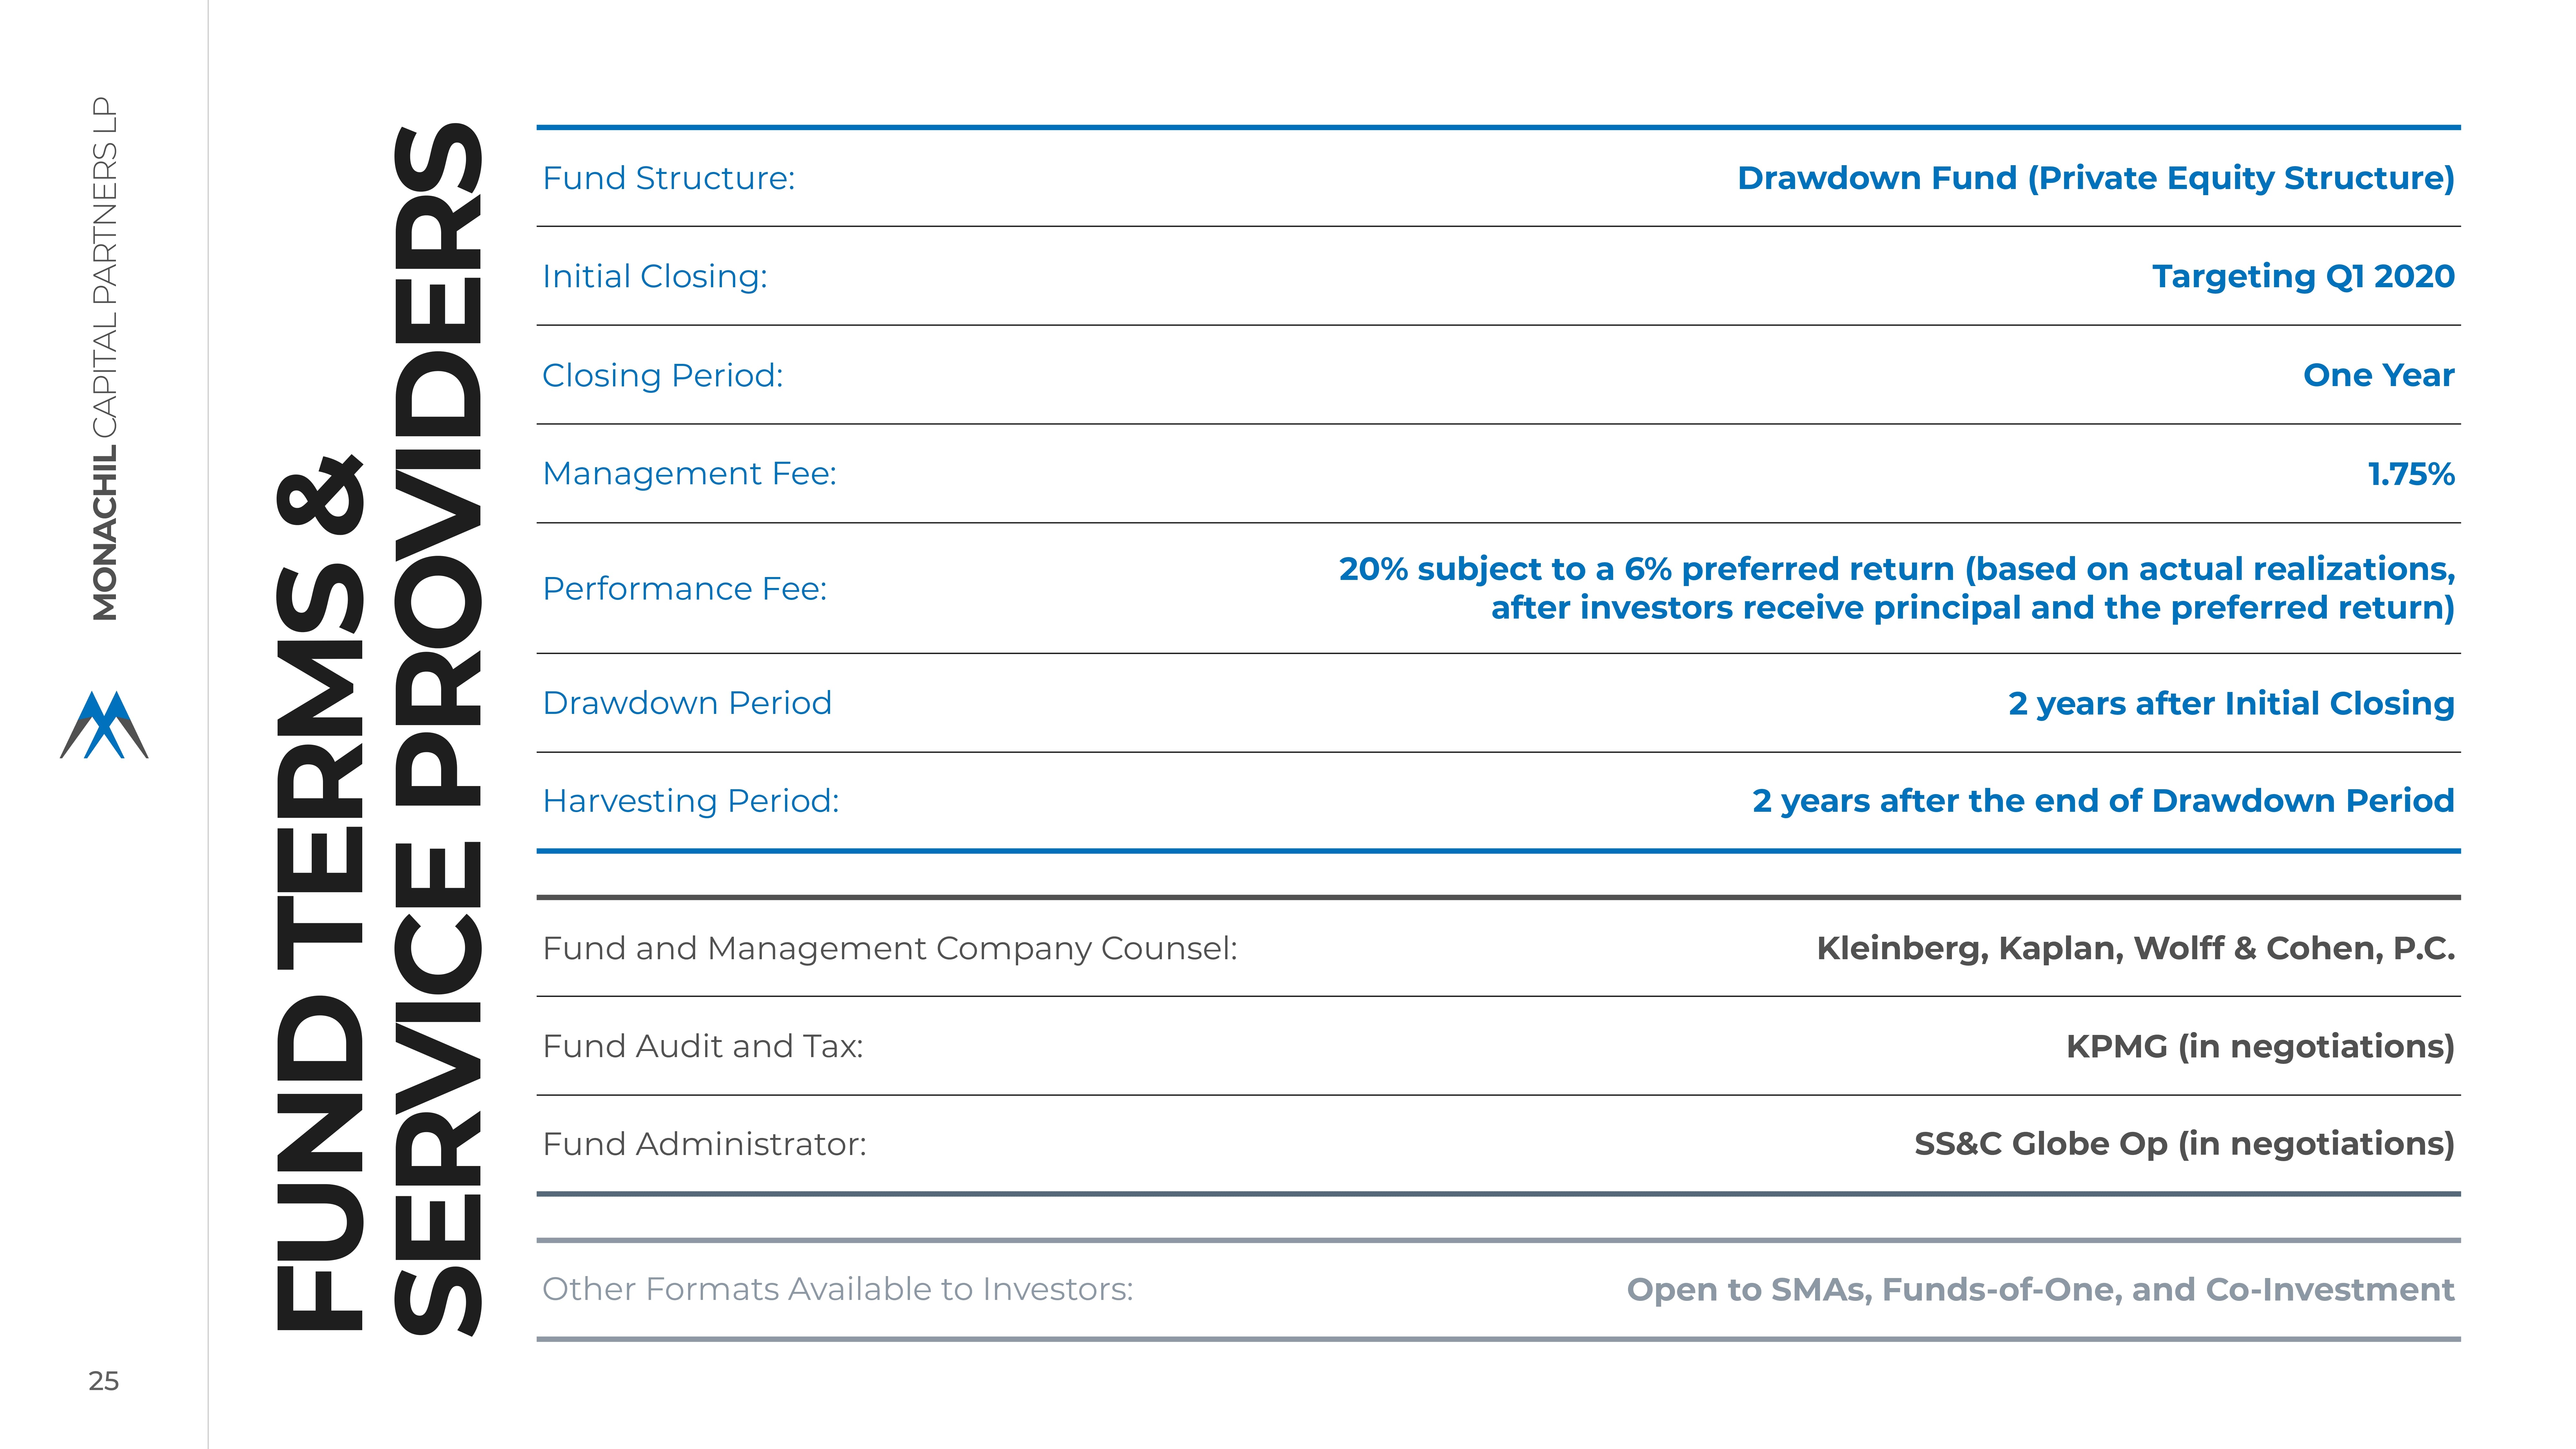Click 2 years after Initial Closing text

[2231, 703]
